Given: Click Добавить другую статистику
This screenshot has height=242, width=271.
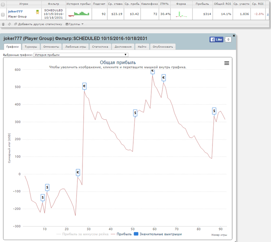Looking at the screenshot, I should [38, 24].
